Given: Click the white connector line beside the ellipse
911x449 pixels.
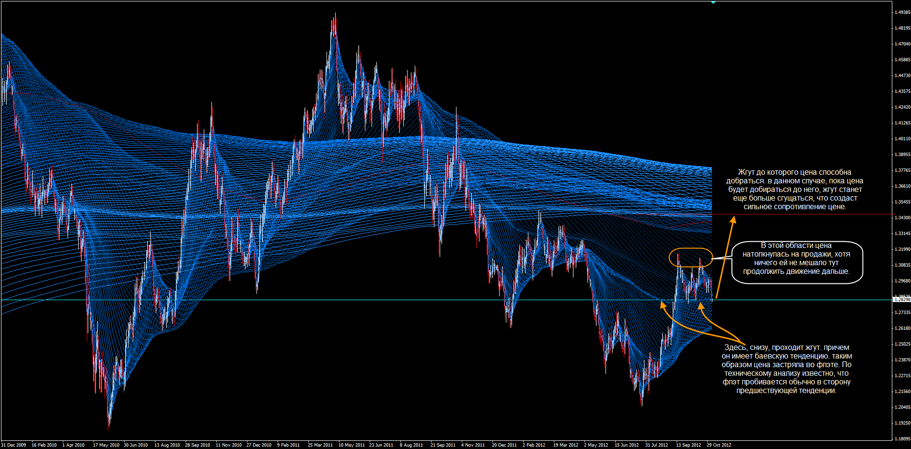Looking at the screenshot, I should 722,258.
